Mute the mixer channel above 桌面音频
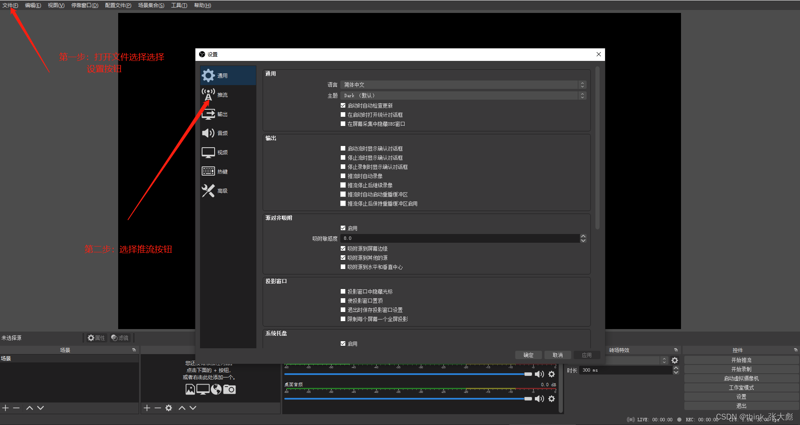The width and height of the screenshot is (800, 425). [539, 374]
